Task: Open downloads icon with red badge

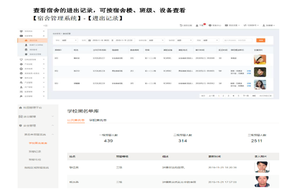Action: click(x=197, y=25)
